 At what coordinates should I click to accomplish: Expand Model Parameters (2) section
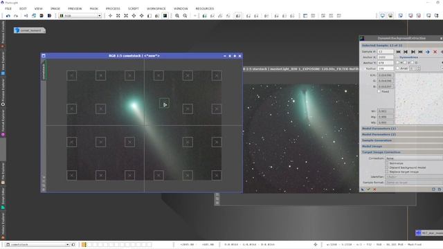pos(401,134)
